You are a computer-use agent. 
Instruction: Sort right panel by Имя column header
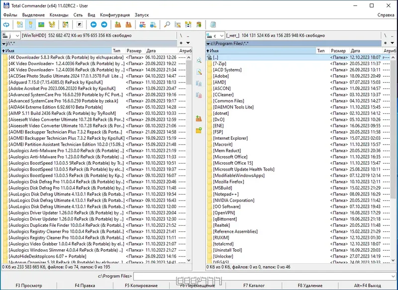(261, 51)
